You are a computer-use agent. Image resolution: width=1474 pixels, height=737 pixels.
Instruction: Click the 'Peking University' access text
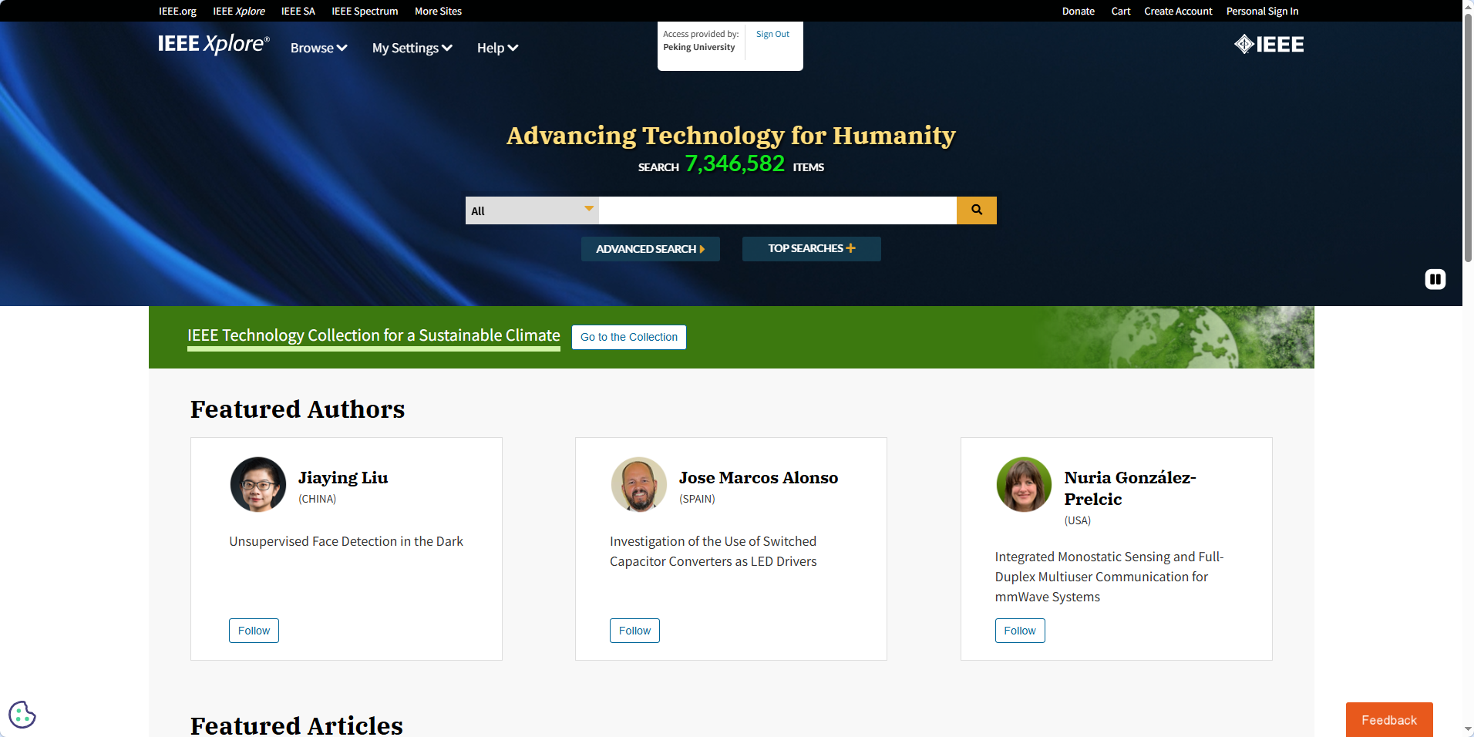point(699,47)
